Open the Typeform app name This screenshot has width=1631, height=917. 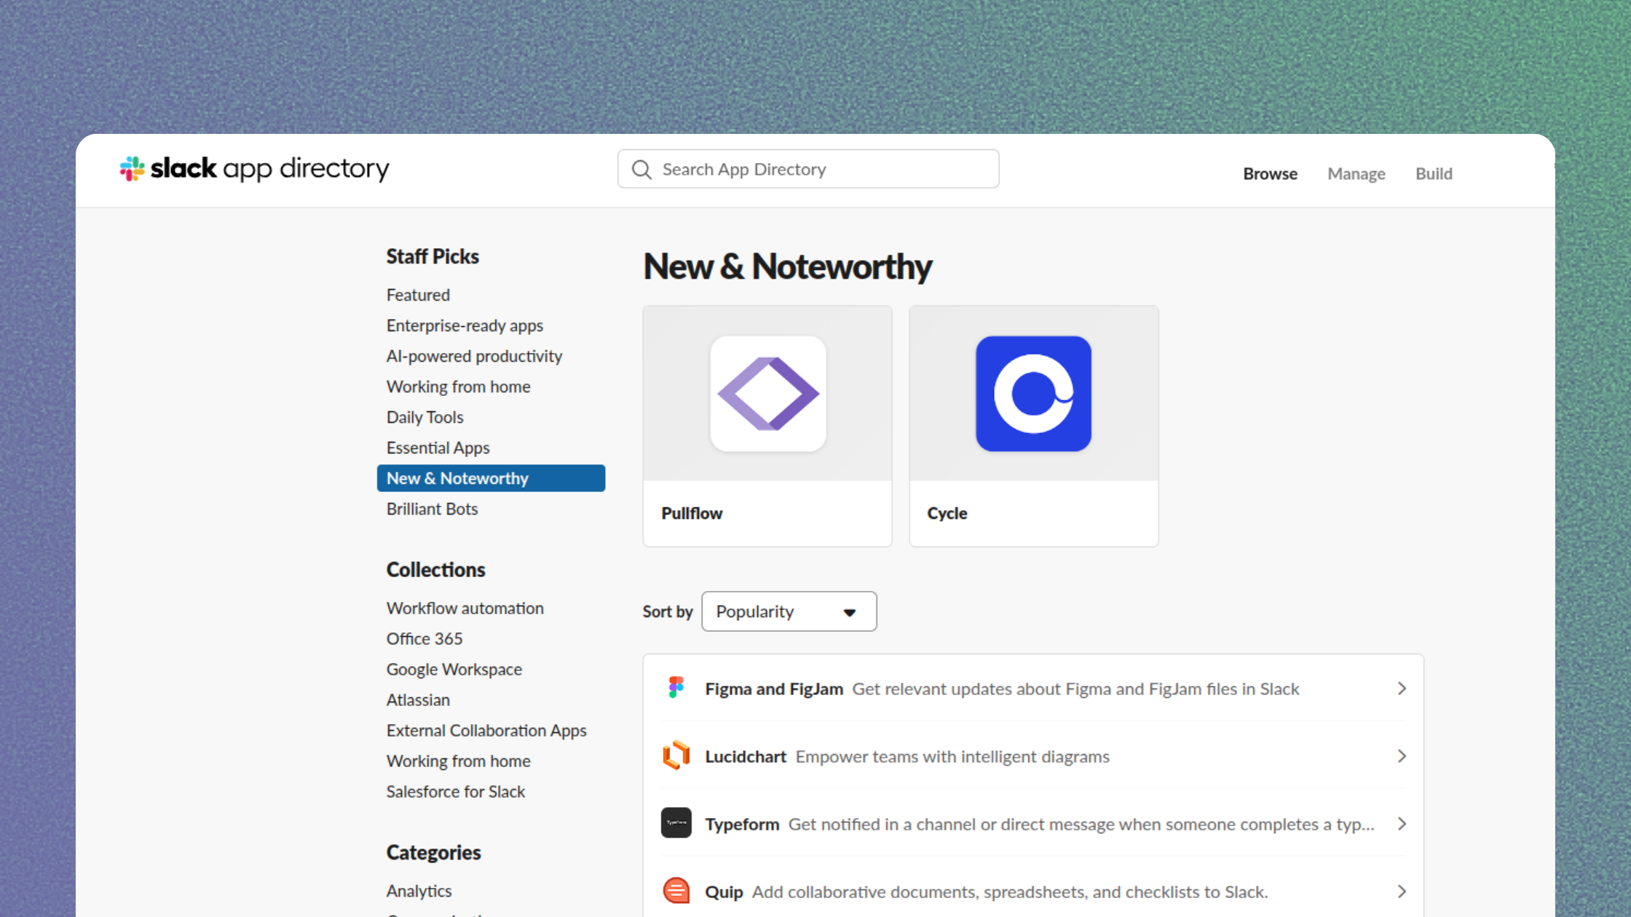742,824
